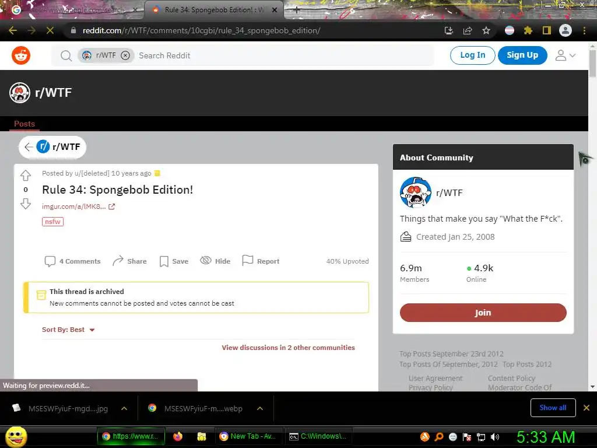Open the smiley face start button

pos(16,436)
